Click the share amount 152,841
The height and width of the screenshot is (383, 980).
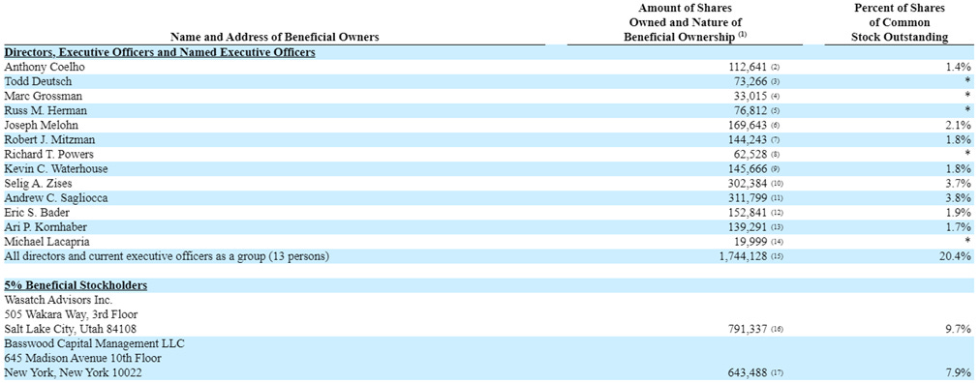coord(749,213)
